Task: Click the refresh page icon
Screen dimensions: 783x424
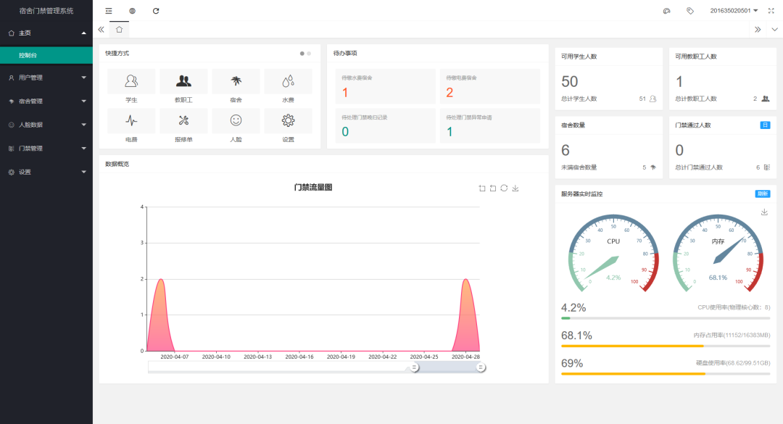Action: click(x=156, y=10)
